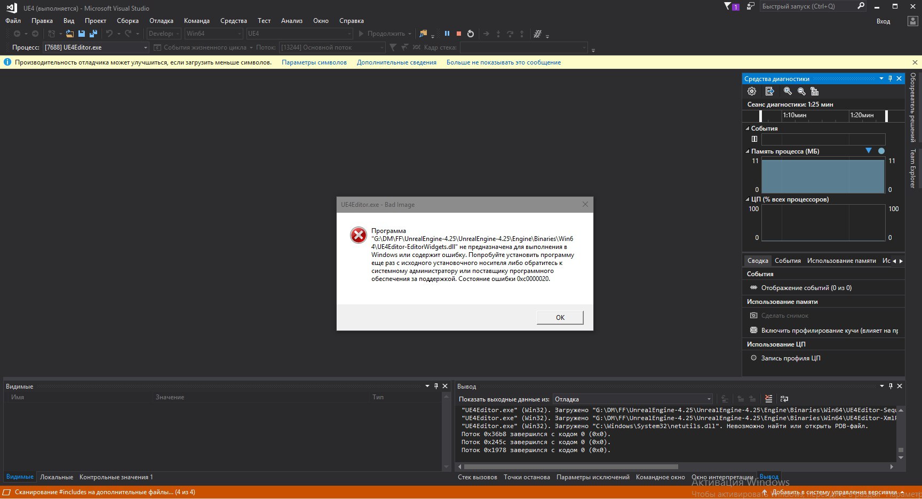Open the Process dropdown showing UE4Editor.exe
Viewport: 922px width, 499px height.
[96, 47]
